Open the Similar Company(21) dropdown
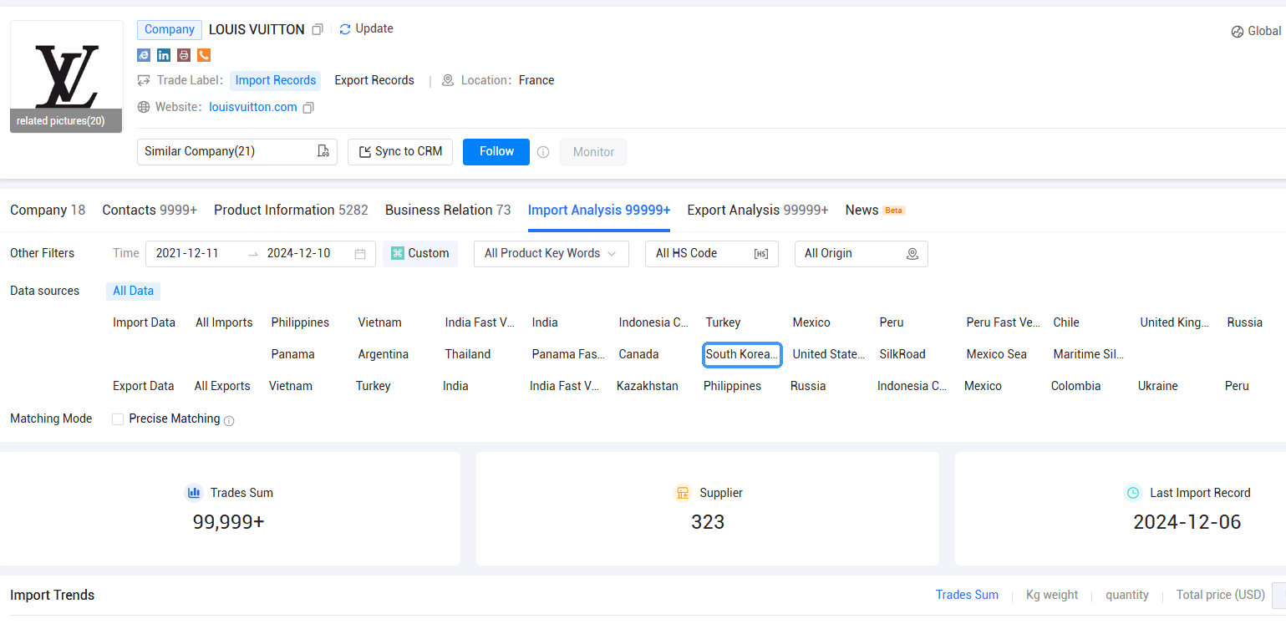 coord(237,152)
